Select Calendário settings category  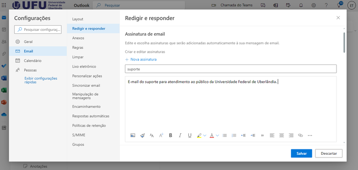(38, 61)
